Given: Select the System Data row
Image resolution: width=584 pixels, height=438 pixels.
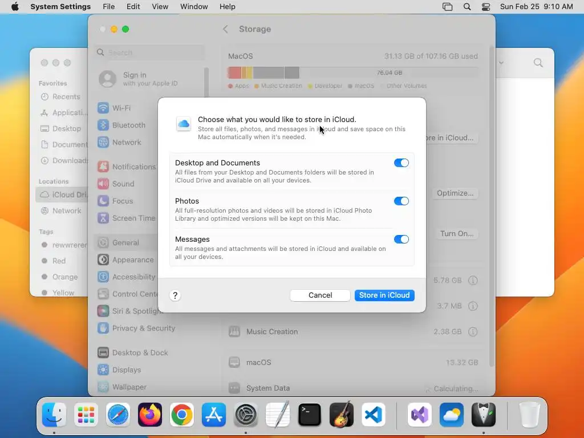Looking at the screenshot, I should [x=353, y=388].
